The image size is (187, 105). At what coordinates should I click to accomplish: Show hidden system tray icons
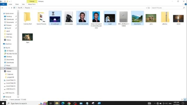(155, 103)
